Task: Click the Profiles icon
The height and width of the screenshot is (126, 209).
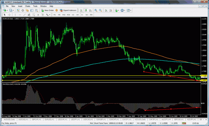Action: point(11,10)
